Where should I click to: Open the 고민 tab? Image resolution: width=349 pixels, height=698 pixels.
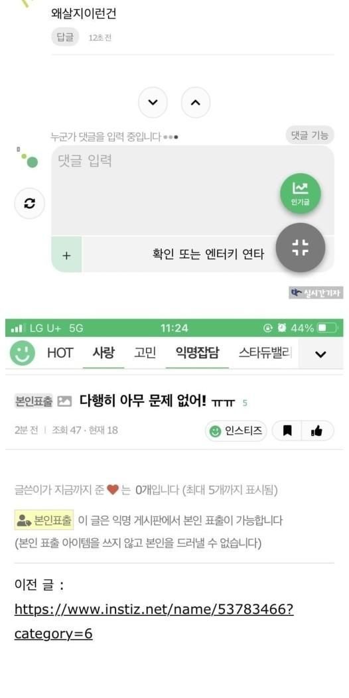[x=145, y=354]
